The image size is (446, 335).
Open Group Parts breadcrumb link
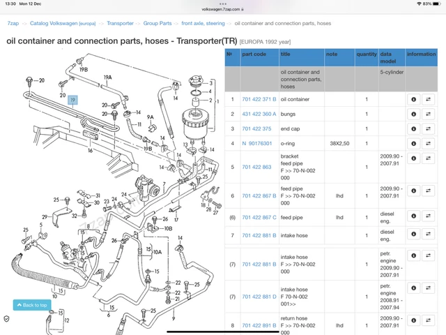157,23
